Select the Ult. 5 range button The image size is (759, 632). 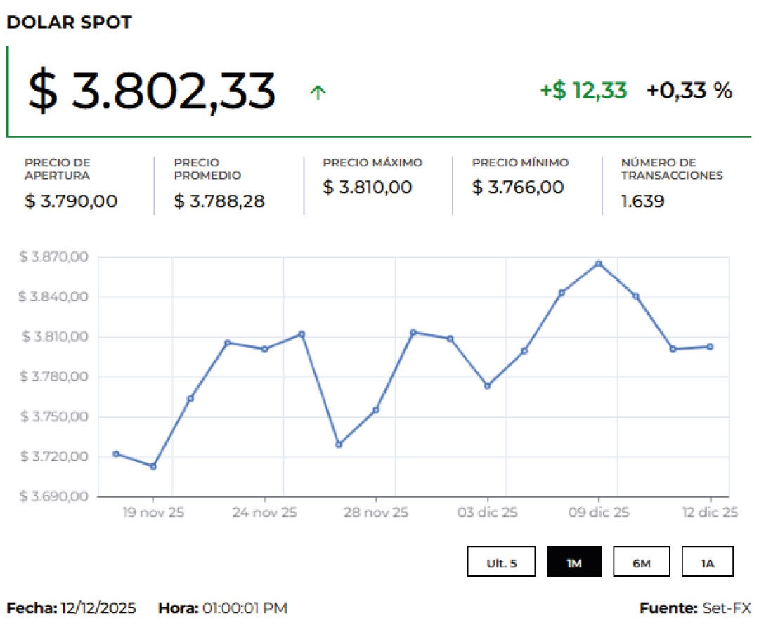501,562
